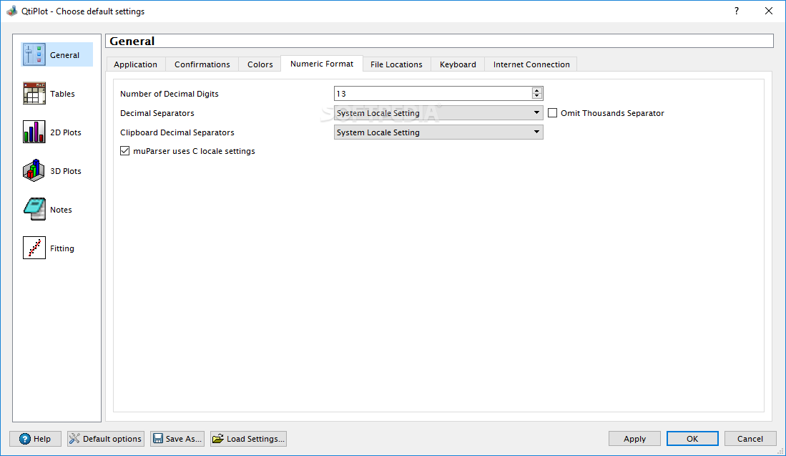This screenshot has width=786, height=456.
Task: Confirm with the OK button
Action: [692, 438]
